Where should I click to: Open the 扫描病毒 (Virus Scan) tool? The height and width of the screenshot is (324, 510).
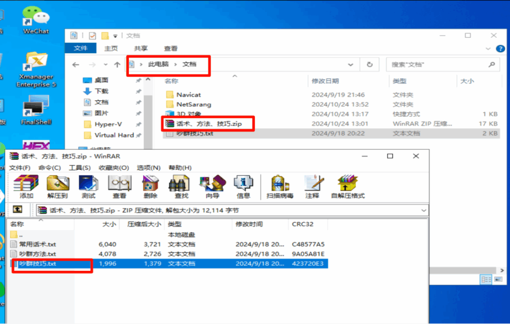pos(279,187)
